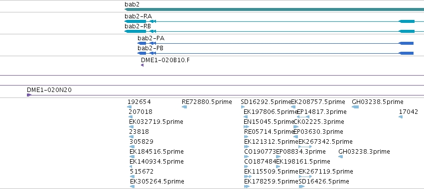Viewport: 424px width, 189px height.
Task: Click the EP14817.3prime feature glyph
Action: (x=303, y=117)
